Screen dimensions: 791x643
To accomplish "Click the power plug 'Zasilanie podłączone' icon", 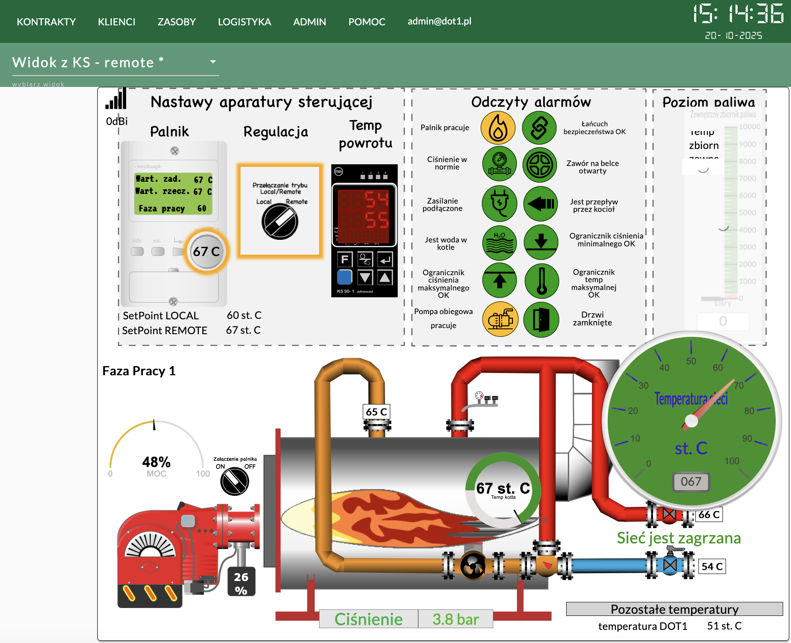I will (x=499, y=204).
